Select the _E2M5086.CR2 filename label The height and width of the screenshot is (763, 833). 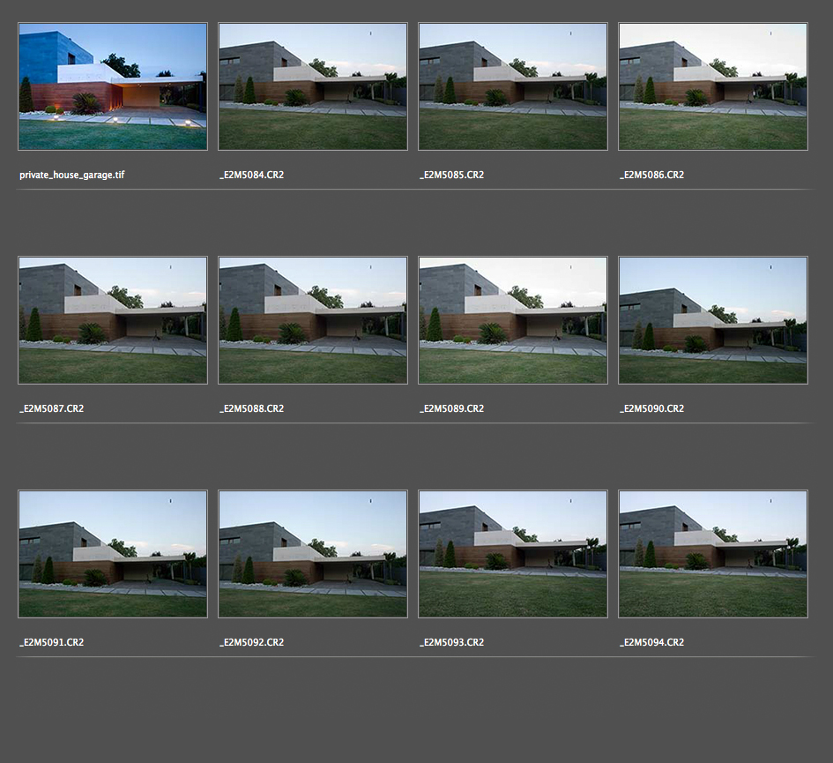click(x=651, y=176)
